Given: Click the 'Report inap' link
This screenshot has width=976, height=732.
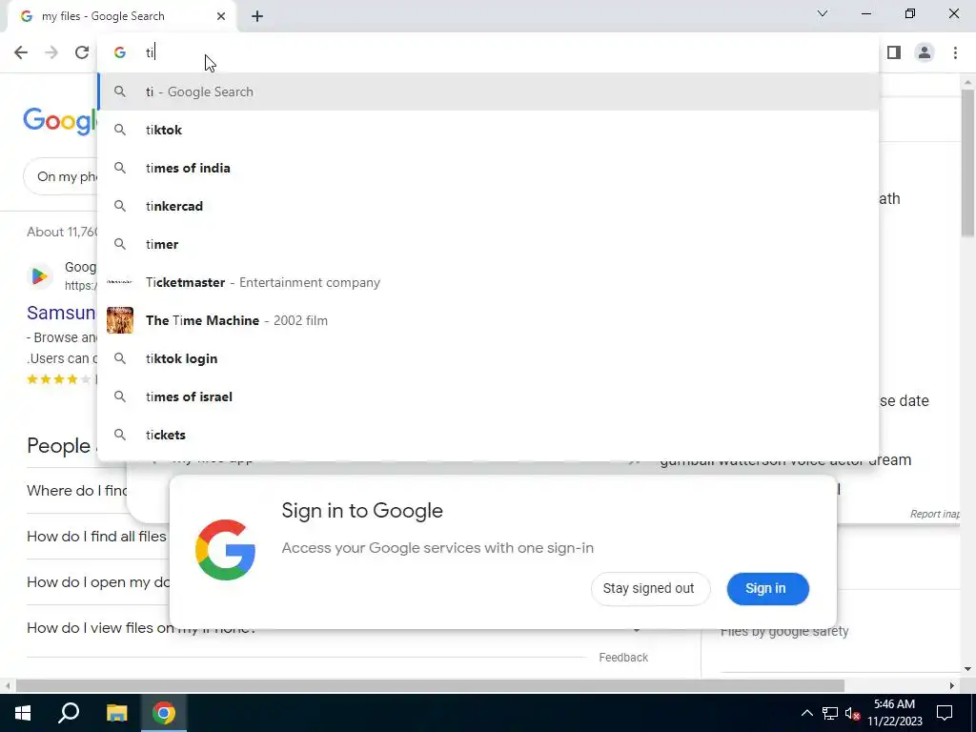Looking at the screenshot, I should point(934,514).
